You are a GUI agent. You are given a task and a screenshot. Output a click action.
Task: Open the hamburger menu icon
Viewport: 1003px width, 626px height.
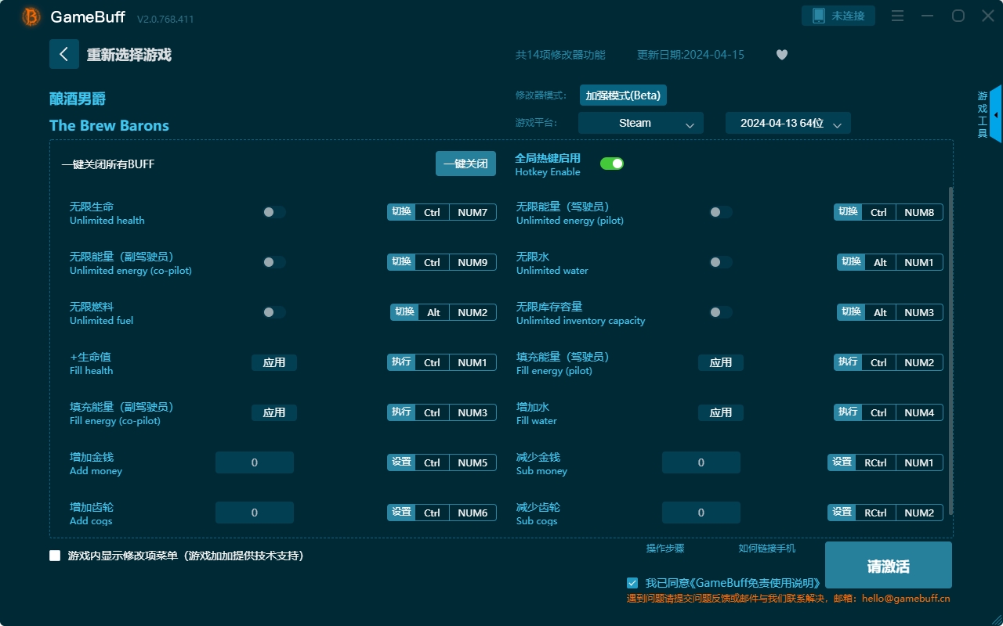point(898,16)
